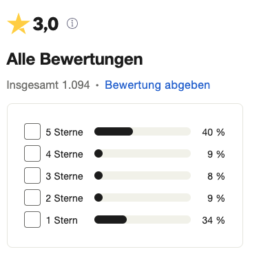The image size is (270, 256).
Task: Check the 3 Sterne checkbox
Action: 32,175
